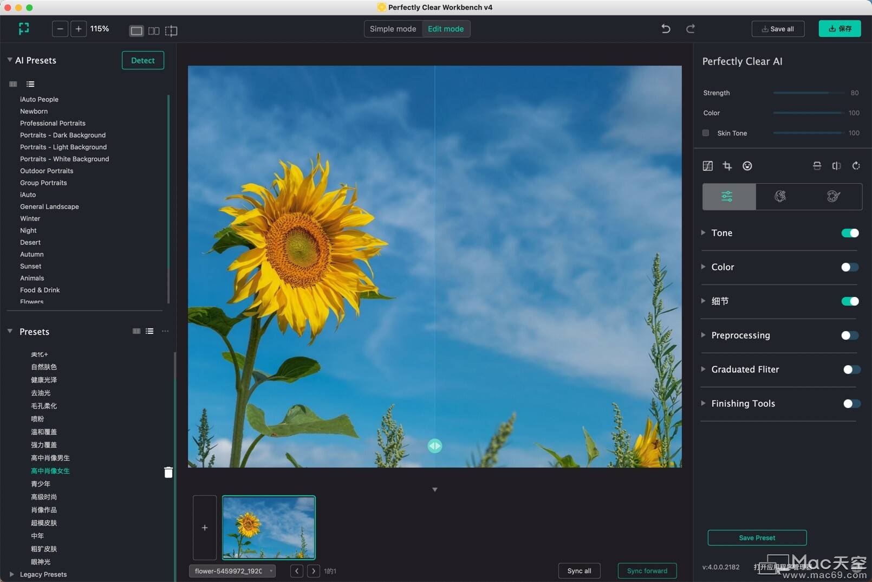Screen dimensions: 872x582
Task: Click the undo arrow icon
Action: click(666, 29)
